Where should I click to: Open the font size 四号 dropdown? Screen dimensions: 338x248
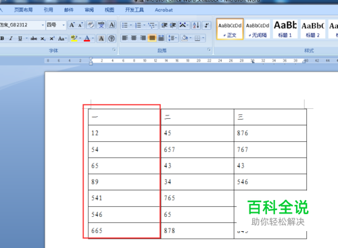click(64, 25)
